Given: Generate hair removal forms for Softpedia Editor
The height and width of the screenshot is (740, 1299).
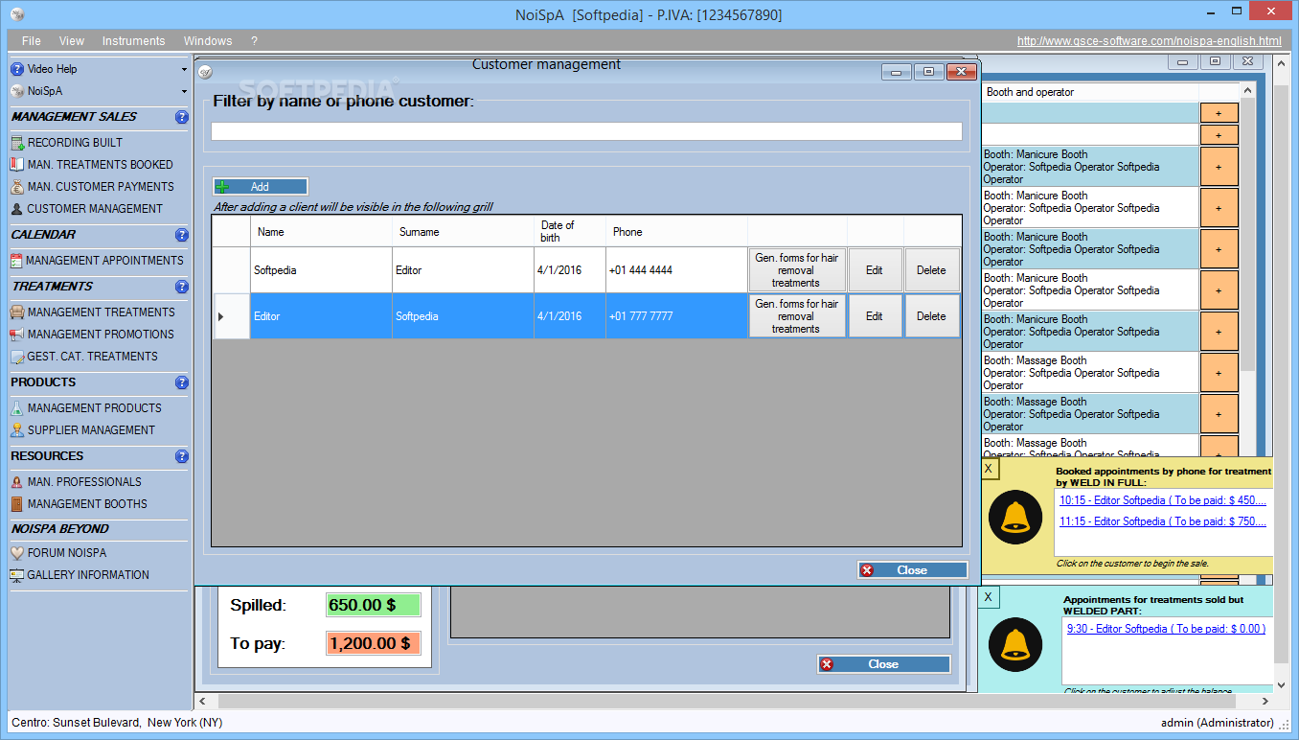Looking at the screenshot, I should 796,270.
